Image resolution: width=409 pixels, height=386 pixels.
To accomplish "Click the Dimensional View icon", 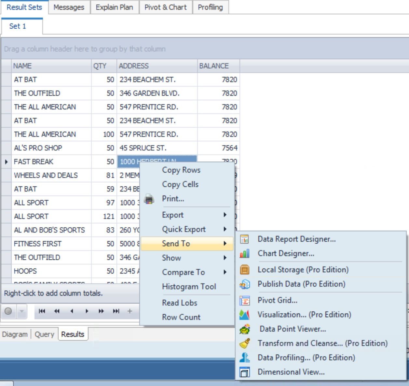I will (244, 372).
